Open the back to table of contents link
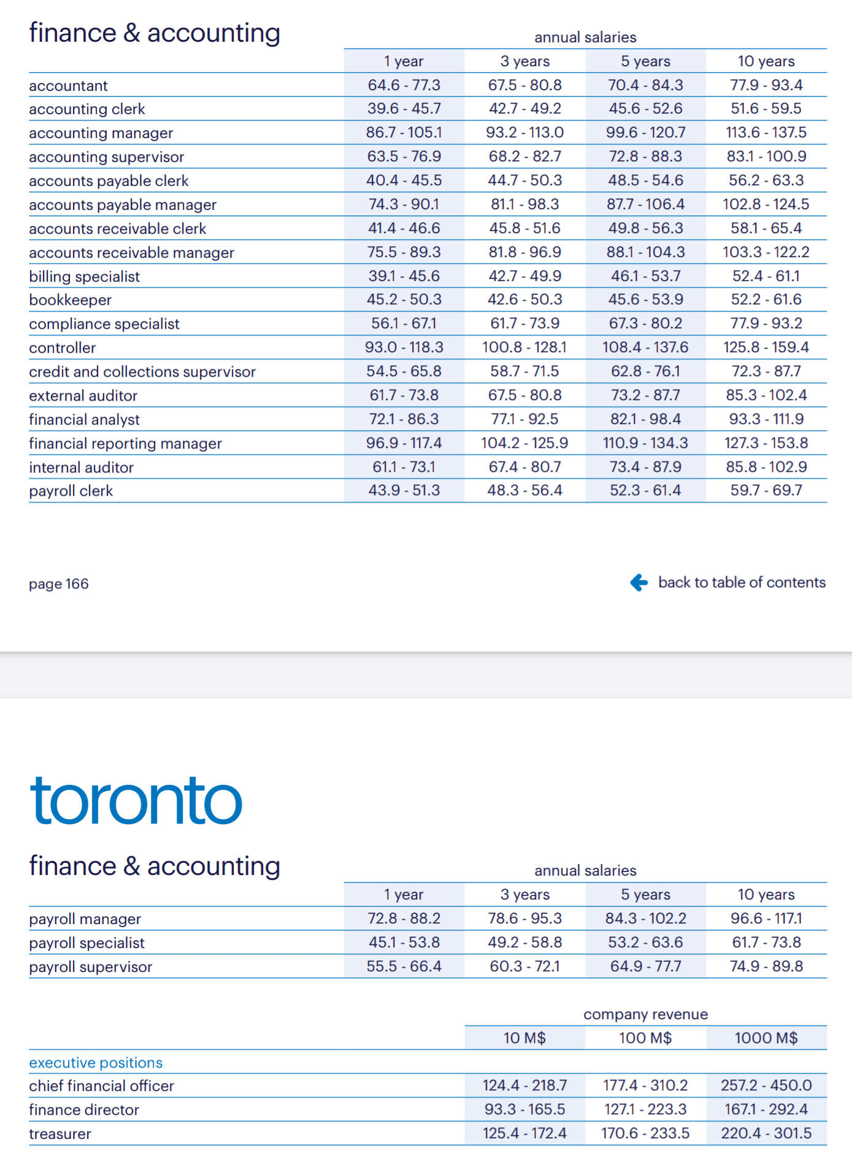This screenshot has height=1164, width=852. coord(742,582)
